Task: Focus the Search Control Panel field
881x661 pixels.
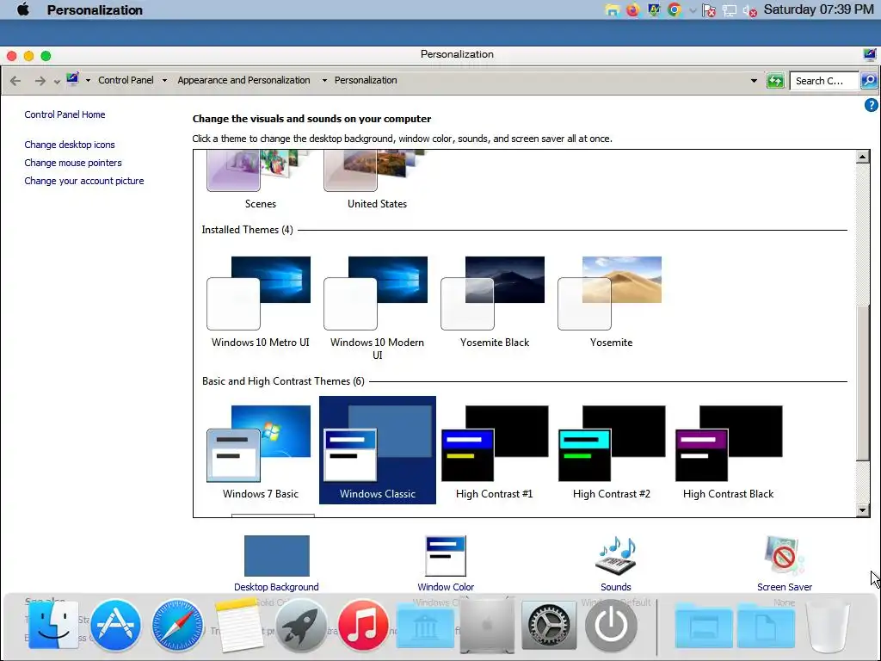Action: 823,80
